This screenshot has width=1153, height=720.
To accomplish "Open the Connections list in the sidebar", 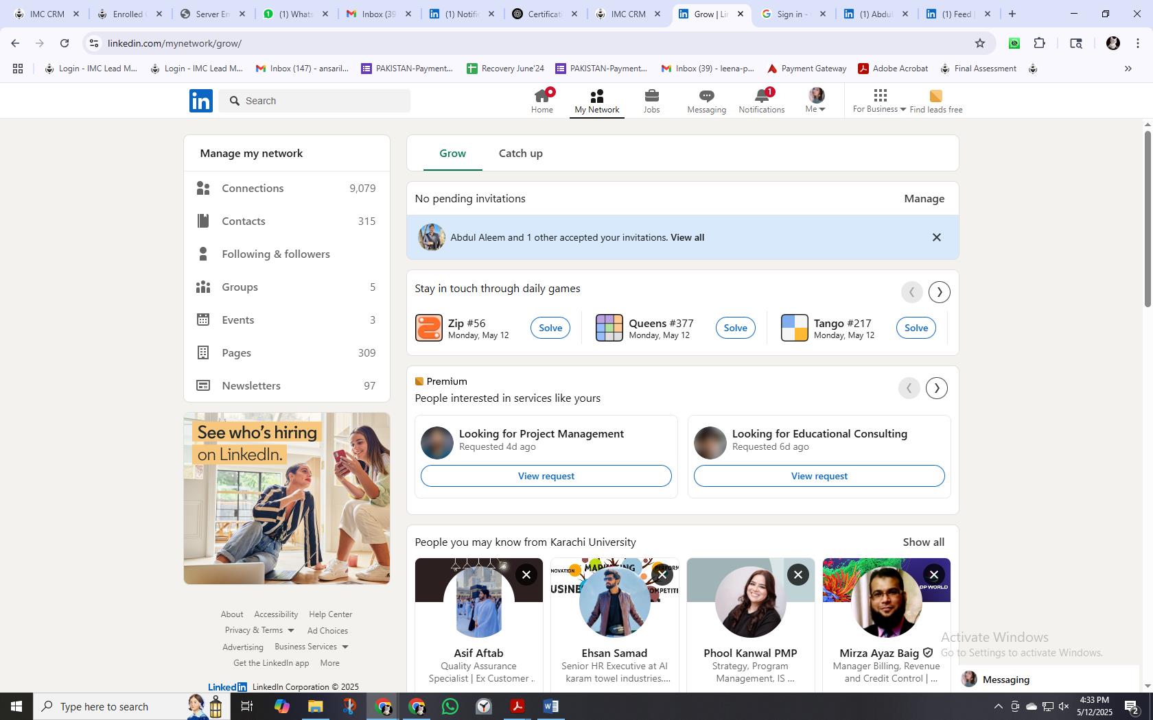I will click(287, 188).
